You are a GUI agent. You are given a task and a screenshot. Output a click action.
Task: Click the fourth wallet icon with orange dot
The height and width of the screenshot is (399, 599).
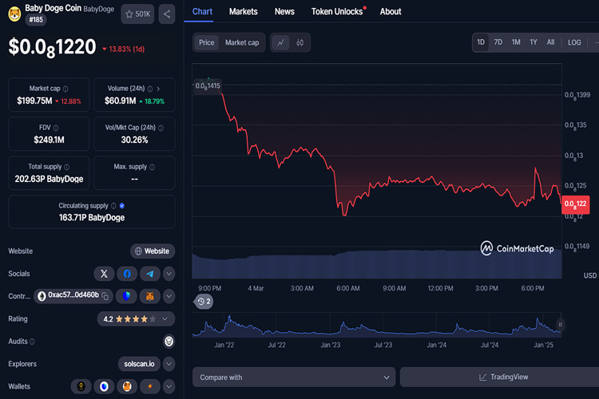click(x=150, y=386)
